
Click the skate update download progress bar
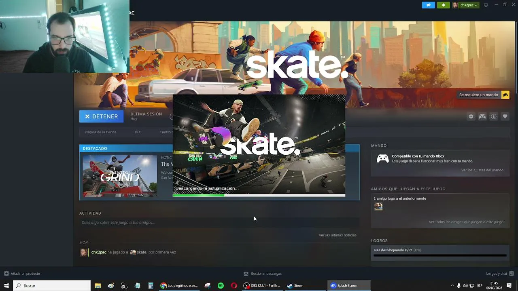pos(259,196)
